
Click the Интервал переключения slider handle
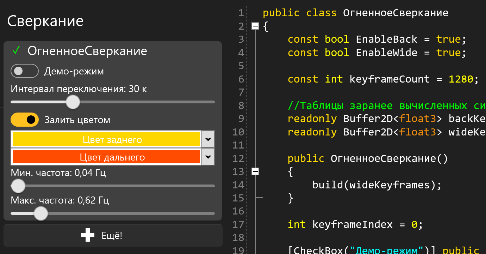(x=73, y=102)
